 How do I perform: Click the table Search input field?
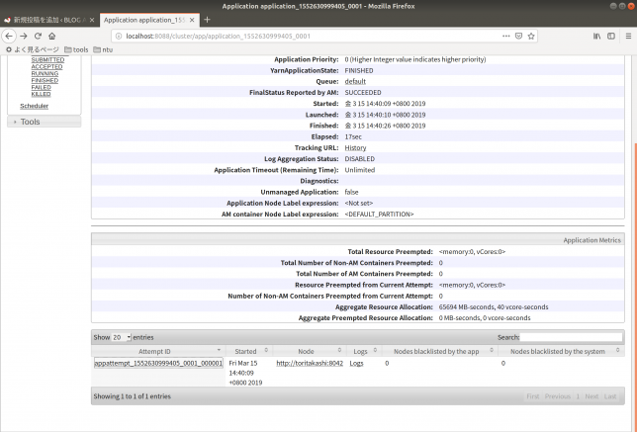tap(573, 337)
